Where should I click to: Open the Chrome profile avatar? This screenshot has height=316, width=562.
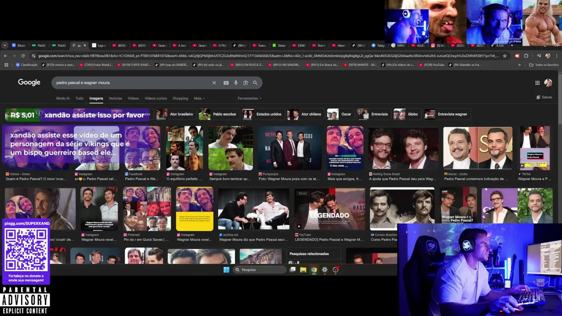click(548, 56)
